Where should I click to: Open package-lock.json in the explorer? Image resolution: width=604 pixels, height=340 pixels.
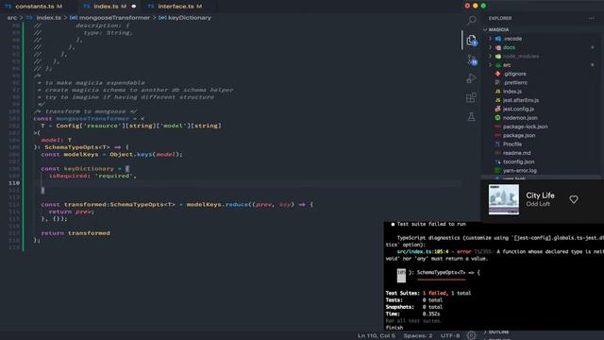(x=525, y=127)
